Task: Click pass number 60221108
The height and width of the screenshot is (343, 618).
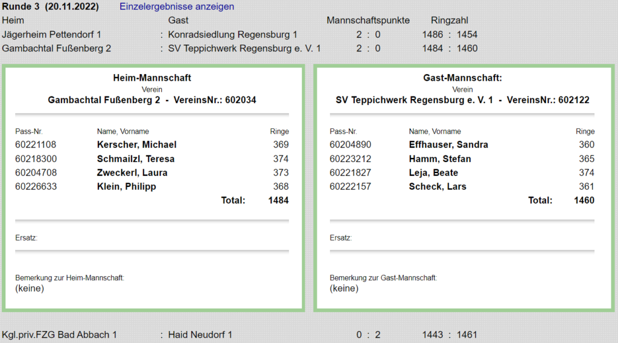Action: pos(36,145)
